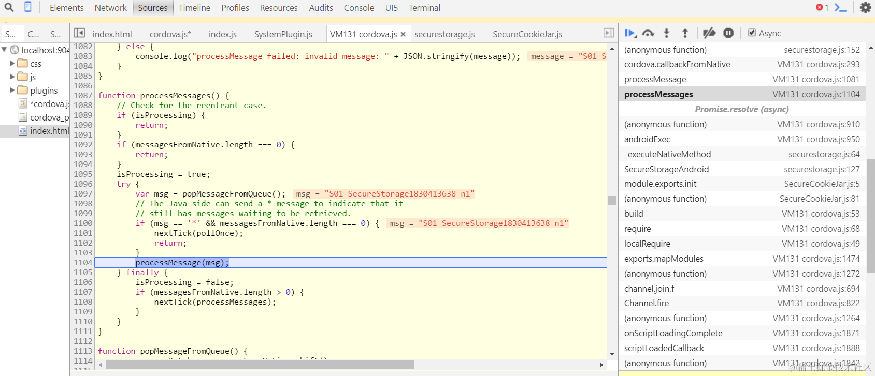Select cordova.callbackFromNative call frame

pos(742,64)
